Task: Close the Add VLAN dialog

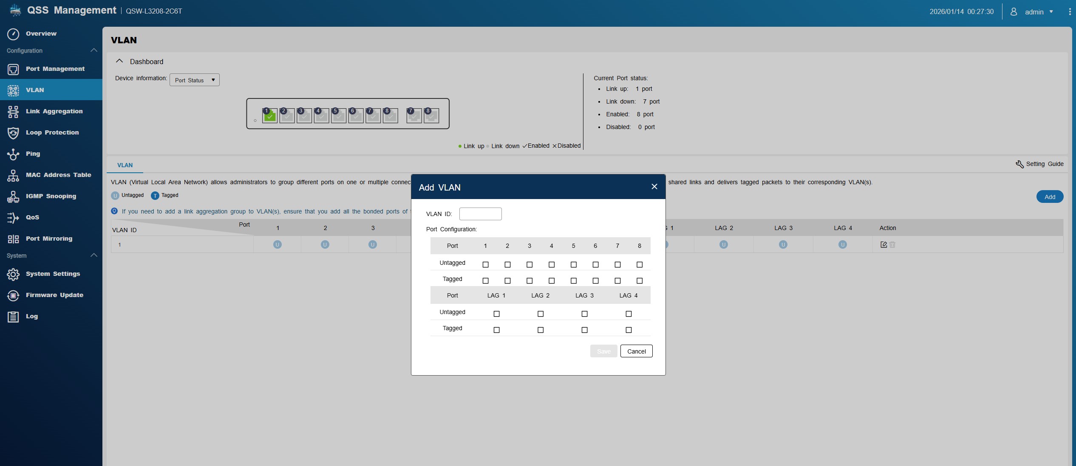Action: 654,187
